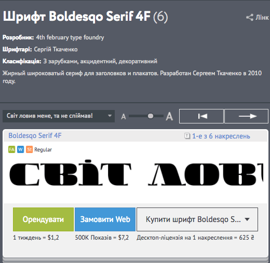The height and width of the screenshot is (263, 270).
Task: Click the small A decrease size icon
Action: 124,117
